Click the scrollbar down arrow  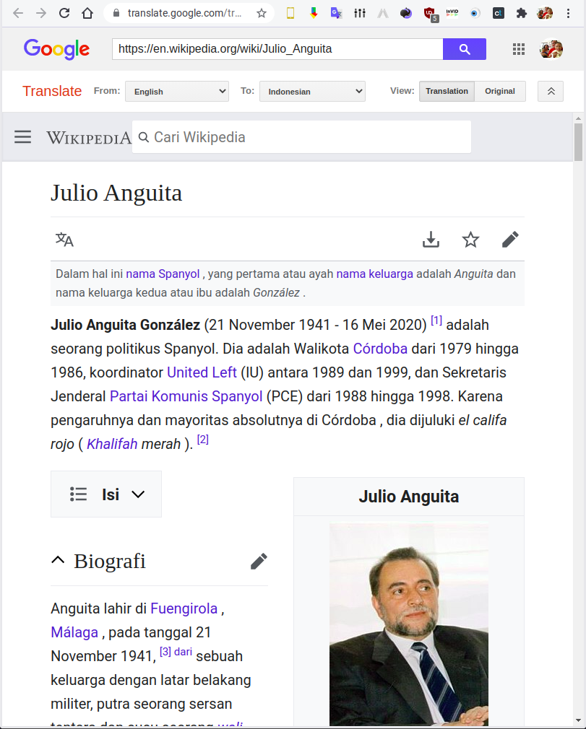[x=578, y=720]
